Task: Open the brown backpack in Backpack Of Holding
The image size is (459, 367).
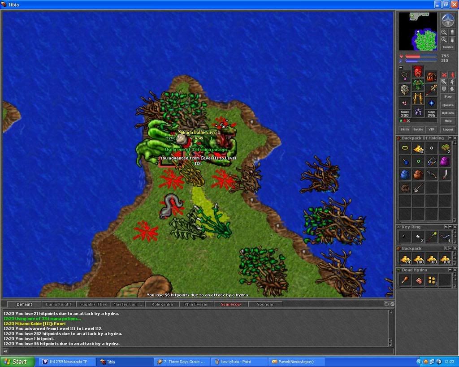Action: coord(418,175)
